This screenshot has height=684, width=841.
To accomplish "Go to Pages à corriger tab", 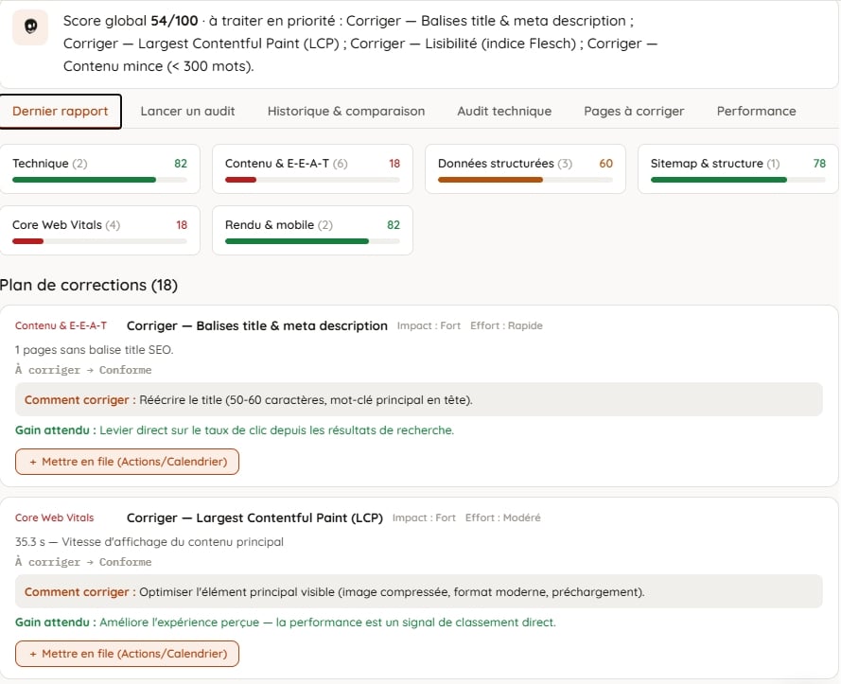I will (634, 111).
